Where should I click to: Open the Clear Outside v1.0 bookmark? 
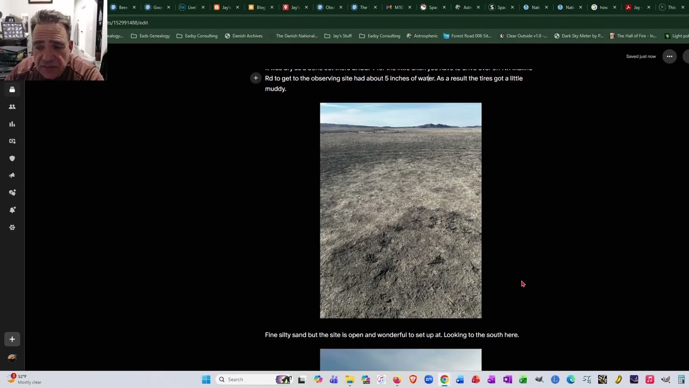[x=523, y=36]
